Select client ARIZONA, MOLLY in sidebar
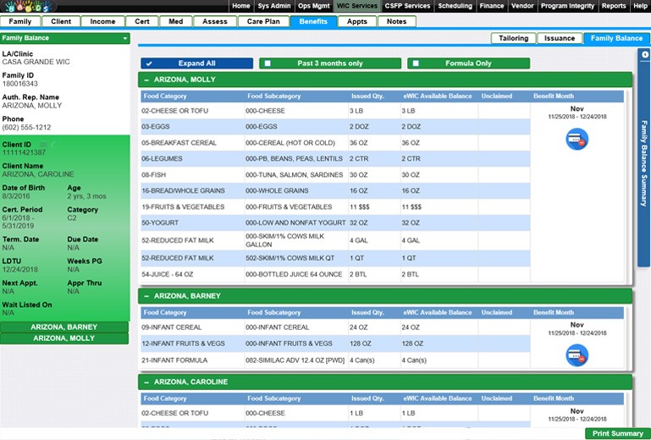Viewport: 651px width, 440px height. click(x=64, y=338)
